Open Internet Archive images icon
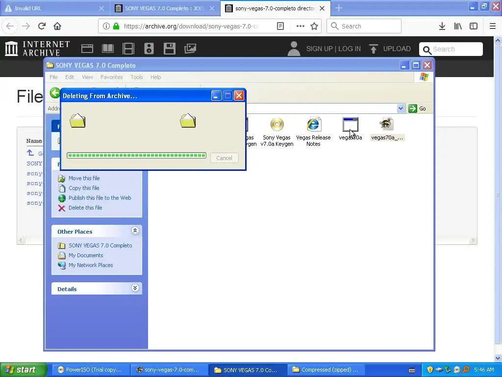502x377 pixels. (190, 49)
